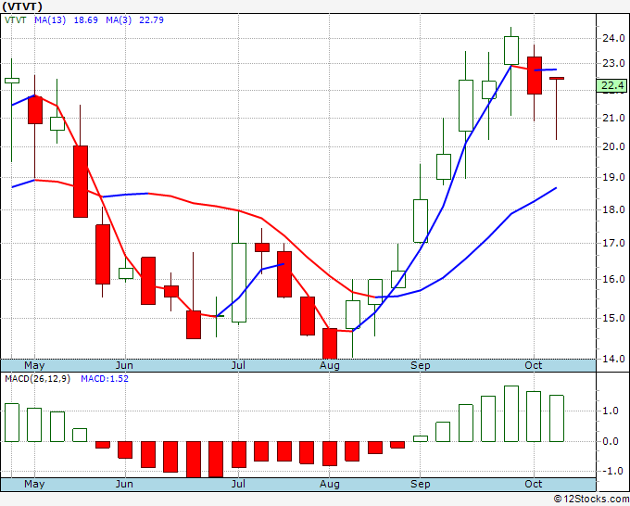The image size is (630, 506).
Task: Select Jun on the price chart date axis
Action: click(x=124, y=365)
